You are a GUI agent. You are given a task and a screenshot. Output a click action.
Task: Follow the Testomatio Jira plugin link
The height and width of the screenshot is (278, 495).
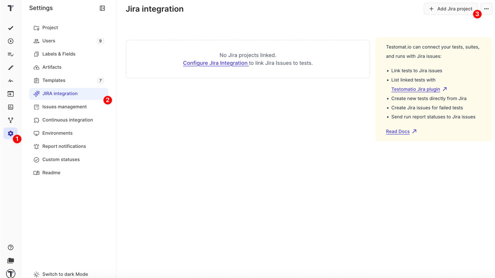pyautogui.click(x=416, y=89)
